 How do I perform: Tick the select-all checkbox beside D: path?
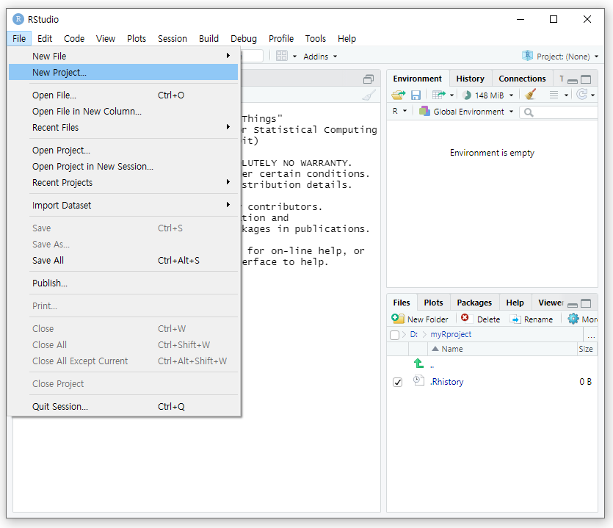[x=394, y=335]
